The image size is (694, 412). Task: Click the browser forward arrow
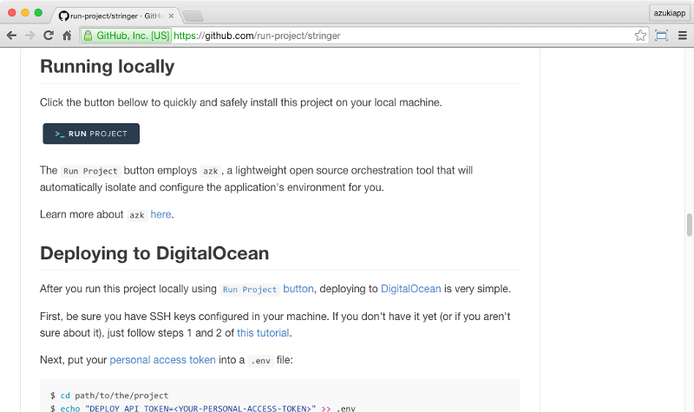(29, 36)
